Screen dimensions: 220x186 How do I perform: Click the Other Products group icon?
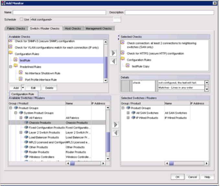click(x=26, y=147)
